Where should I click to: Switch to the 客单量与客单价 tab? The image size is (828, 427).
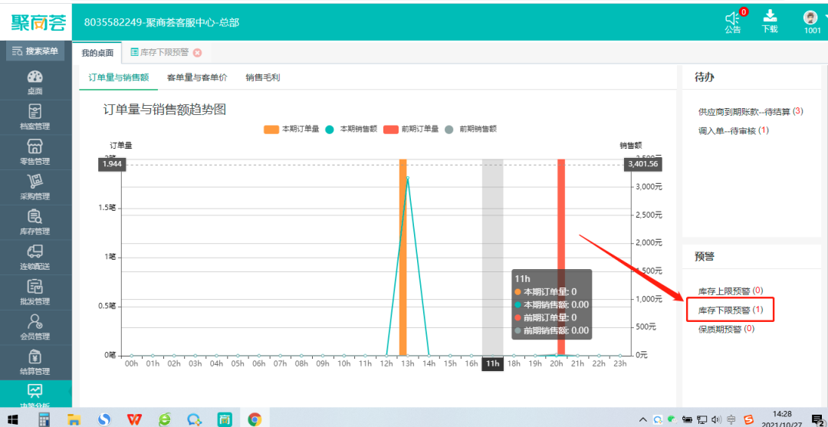coord(197,77)
